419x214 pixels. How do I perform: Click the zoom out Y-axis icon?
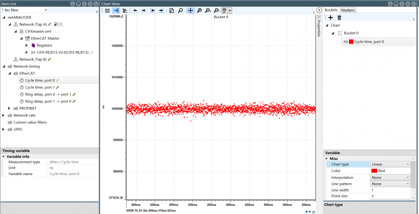pyautogui.click(x=217, y=10)
